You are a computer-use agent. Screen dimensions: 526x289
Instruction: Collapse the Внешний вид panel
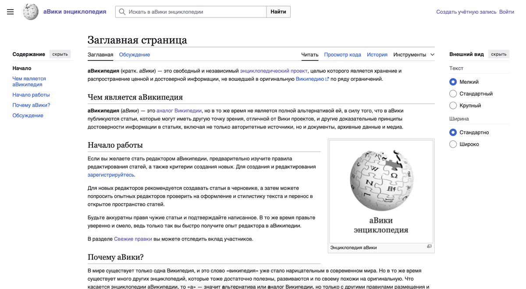(x=498, y=54)
